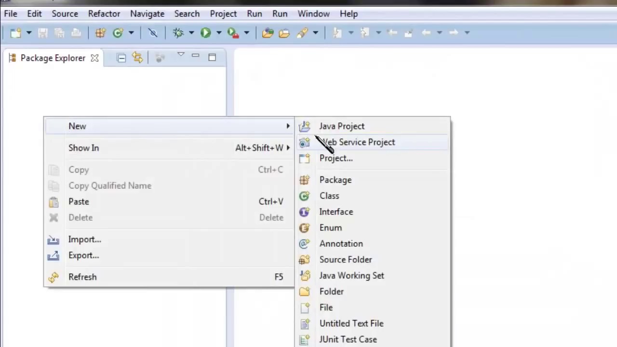This screenshot has height=347, width=617.
Task: Select JUnit Test Case in the submenu
Action: 373,339
